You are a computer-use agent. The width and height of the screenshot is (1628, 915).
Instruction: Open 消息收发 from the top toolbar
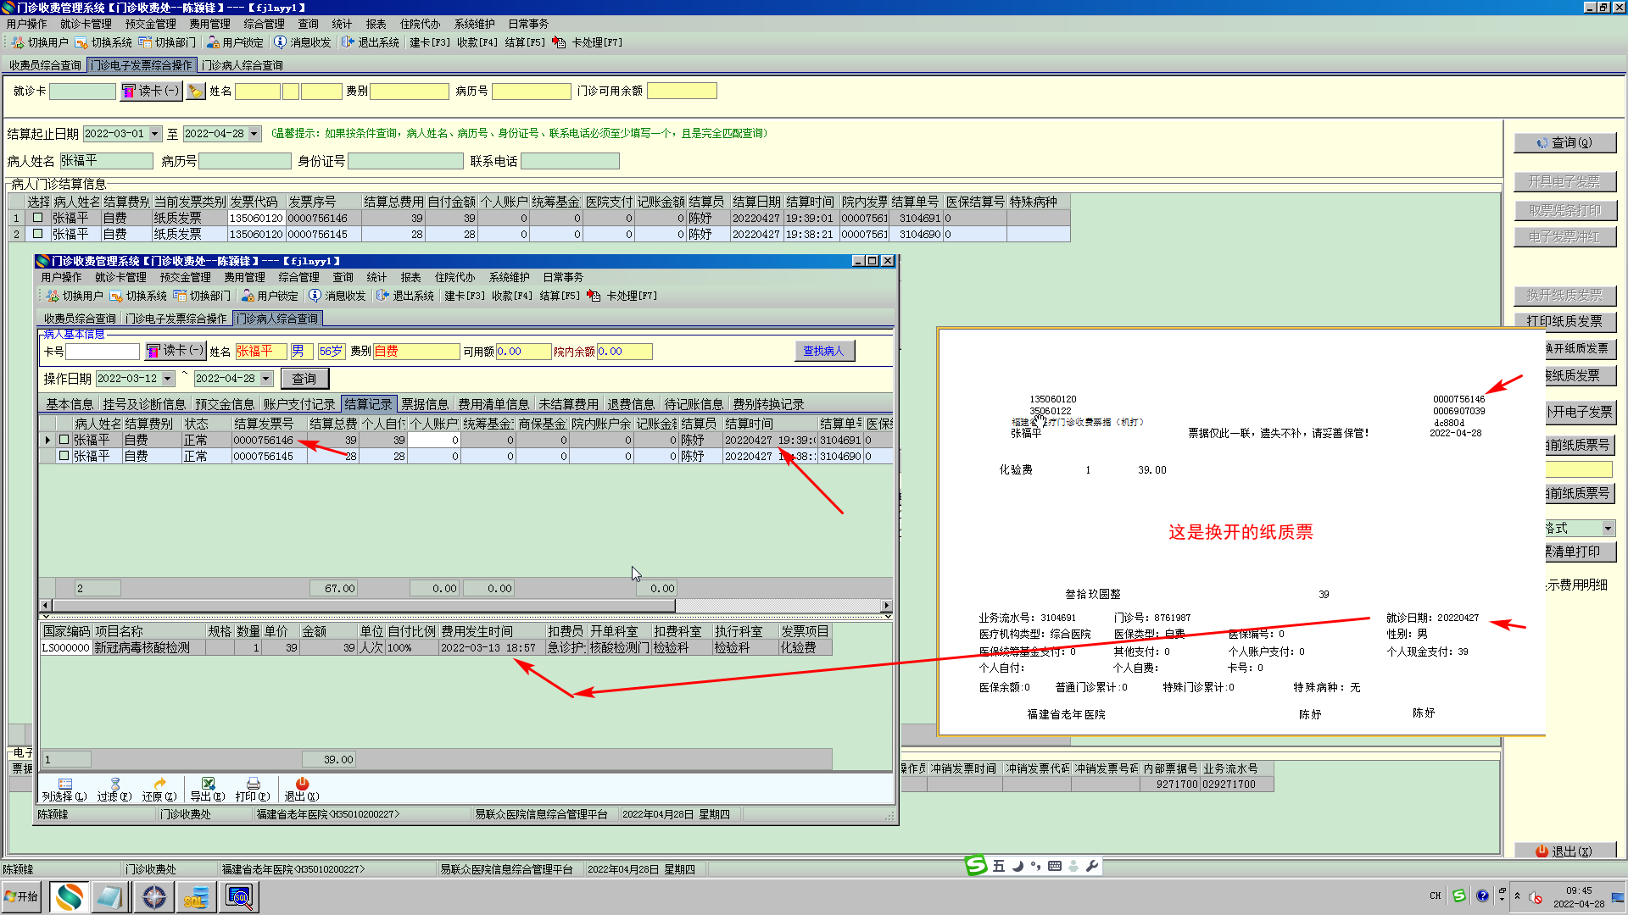281,42
